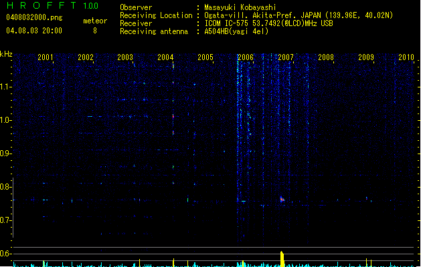
Task: Click the red echo spot near 2009
Action: click(367, 198)
